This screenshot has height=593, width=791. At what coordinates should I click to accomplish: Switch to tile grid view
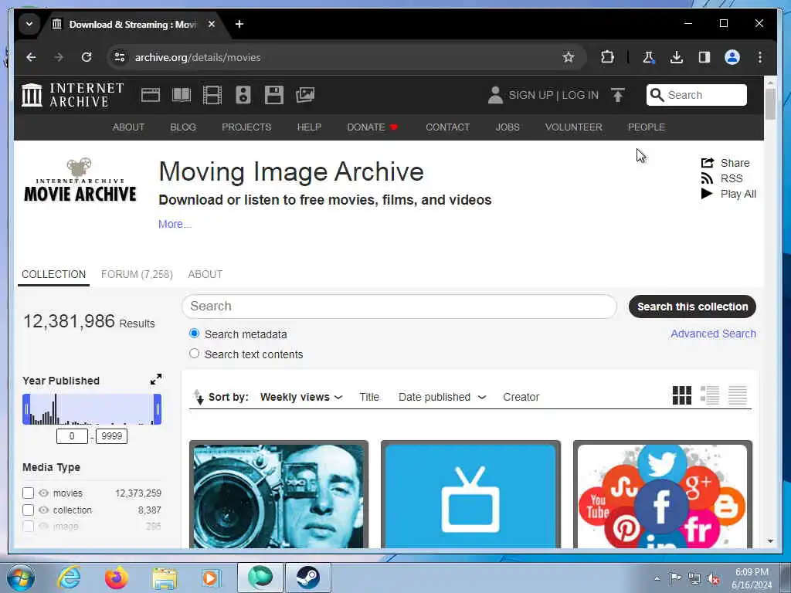[x=681, y=395]
